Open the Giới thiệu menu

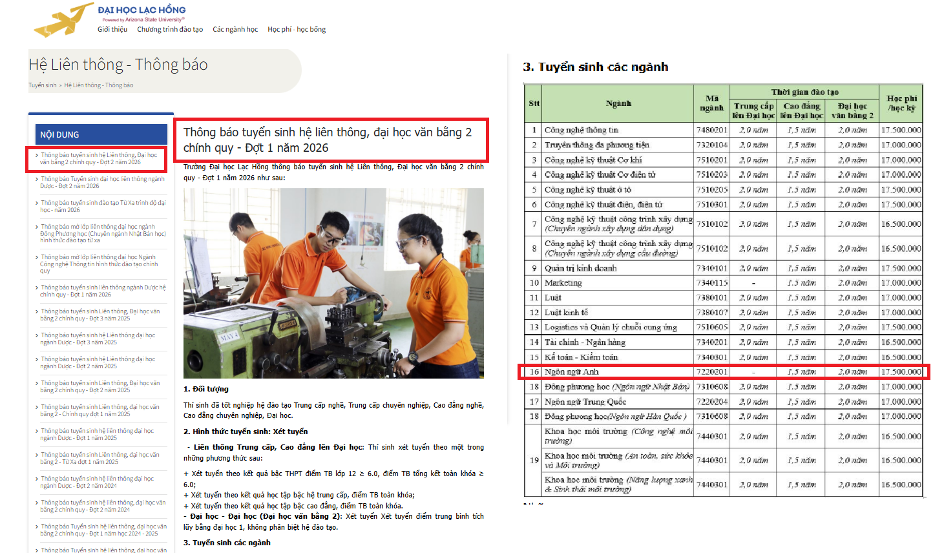(112, 29)
